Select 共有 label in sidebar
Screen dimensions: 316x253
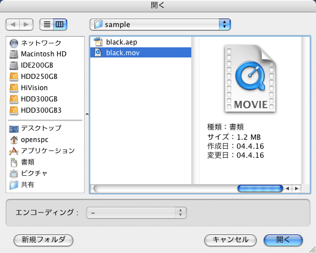(28, 185)
